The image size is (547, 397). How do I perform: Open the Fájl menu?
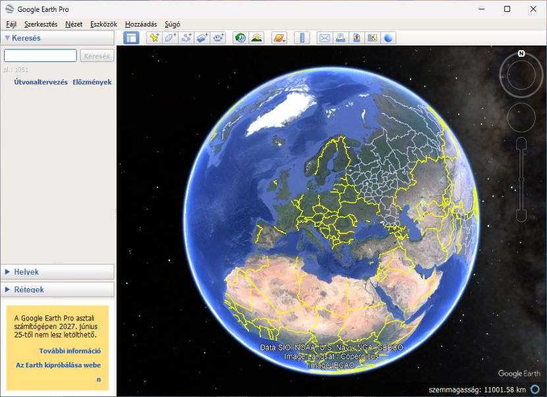point(11,24)
